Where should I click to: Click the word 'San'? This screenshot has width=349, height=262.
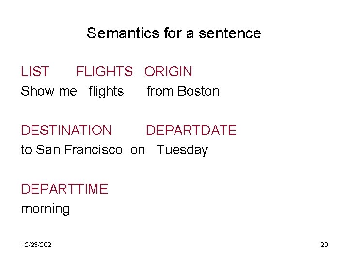pyautogui.click(x=48, y=150)
